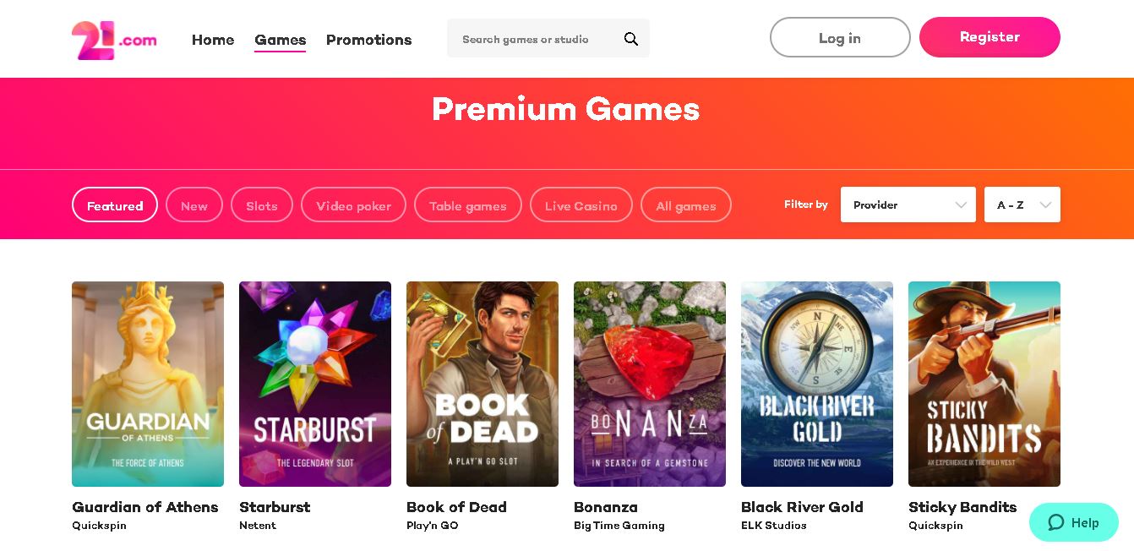The image size is (1134, 551).
Task: Open the Promotions menu item
Action: pos(369,40)
